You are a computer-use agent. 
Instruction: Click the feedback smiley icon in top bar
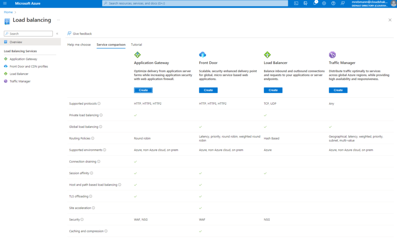point(343,3)
